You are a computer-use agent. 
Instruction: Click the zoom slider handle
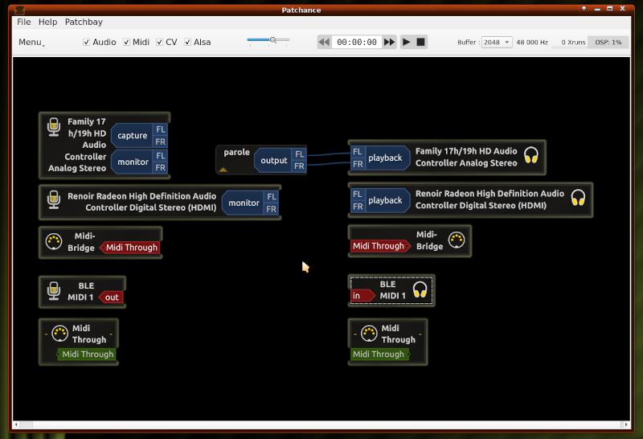[x=273, y=39]
